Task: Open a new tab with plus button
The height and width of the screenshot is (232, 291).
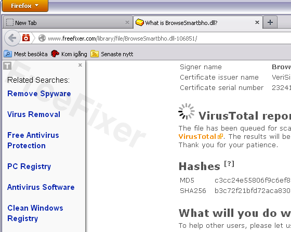Action: (270, 22)
